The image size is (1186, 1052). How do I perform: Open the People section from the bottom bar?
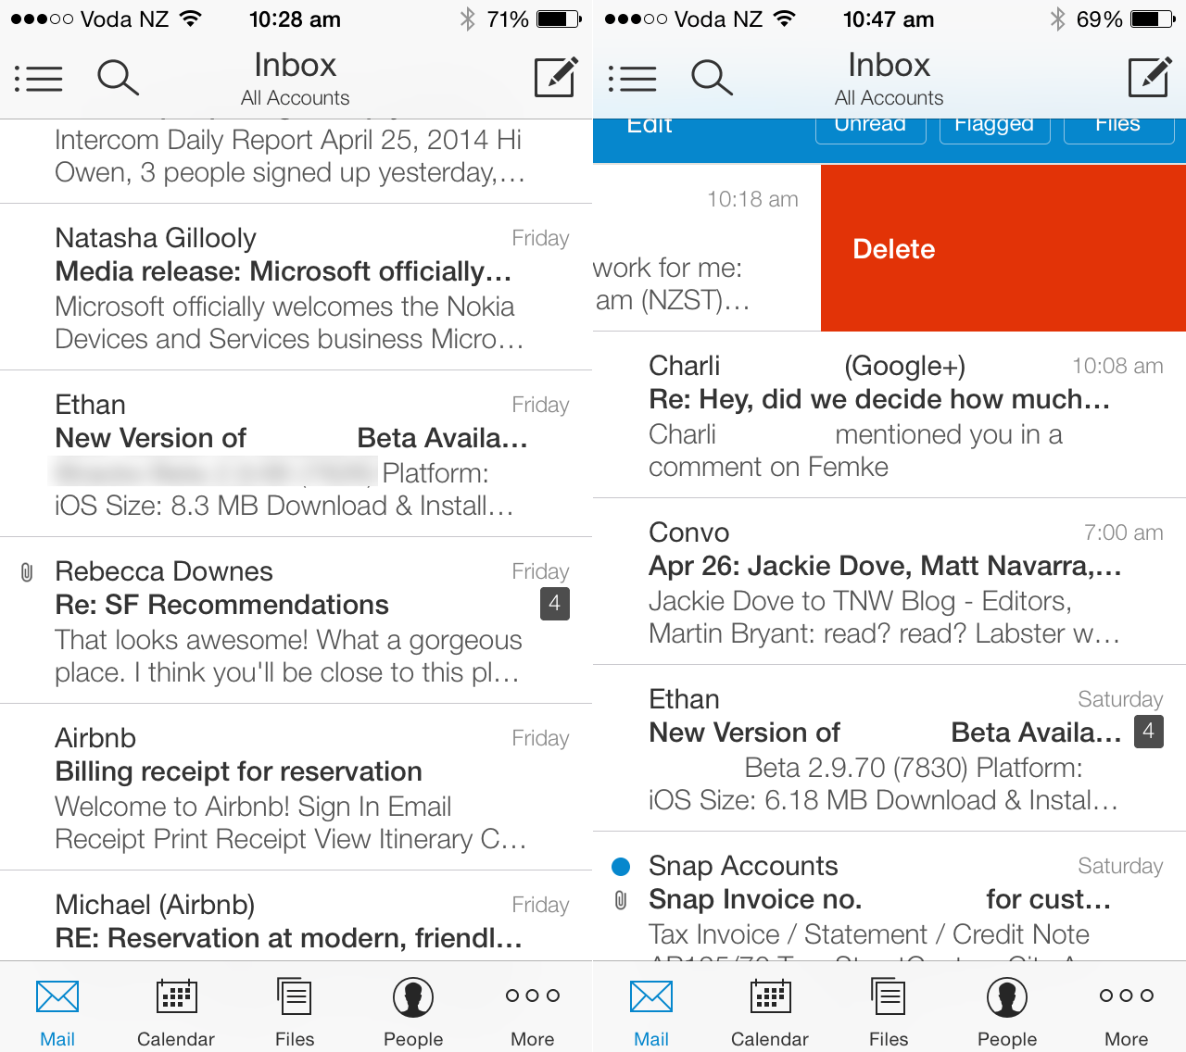413,1009
